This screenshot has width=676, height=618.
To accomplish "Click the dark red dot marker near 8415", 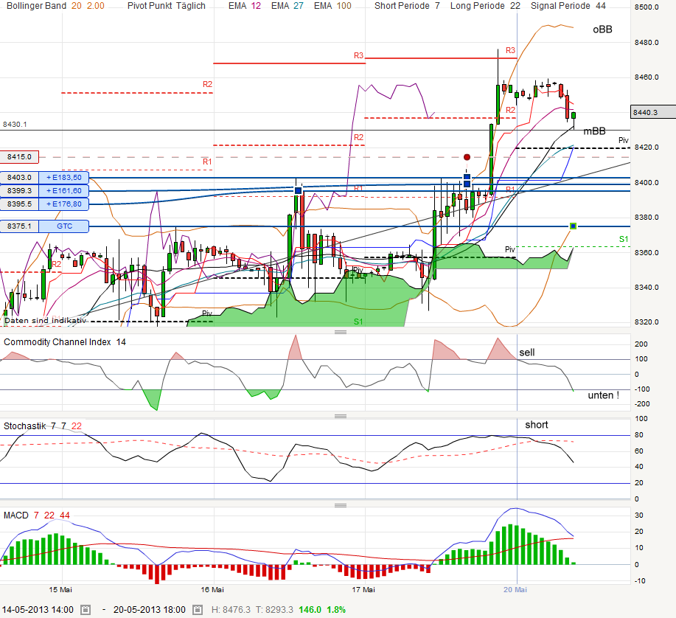I will [467, 157].
